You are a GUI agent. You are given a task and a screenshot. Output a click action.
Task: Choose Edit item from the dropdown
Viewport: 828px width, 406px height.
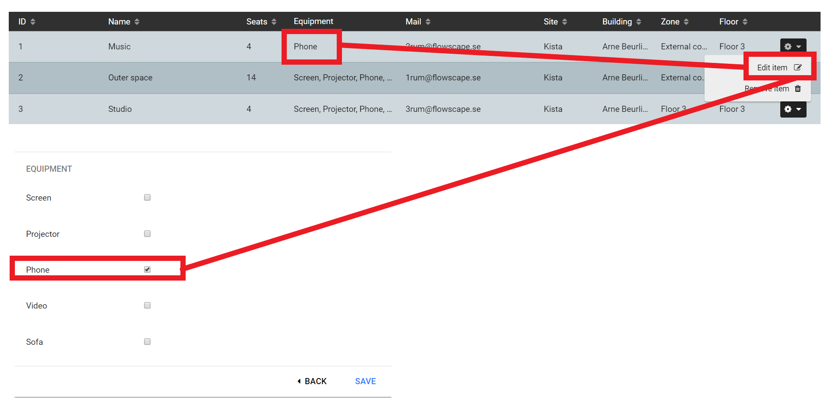click(779, 68)
